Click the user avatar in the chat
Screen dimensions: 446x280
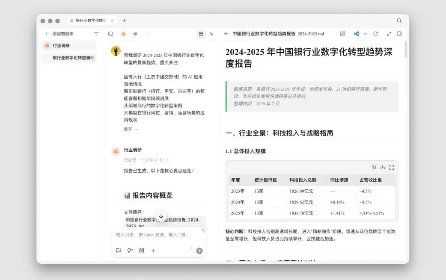pos(116,51)
